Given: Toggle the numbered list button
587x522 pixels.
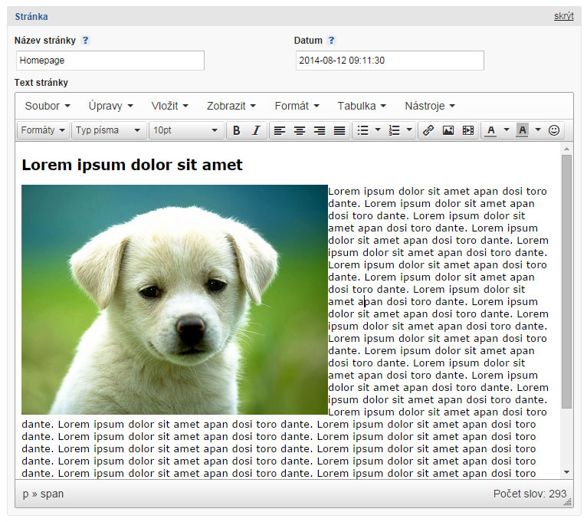Looking at the screenshot, I should click(x=395, y=130).
